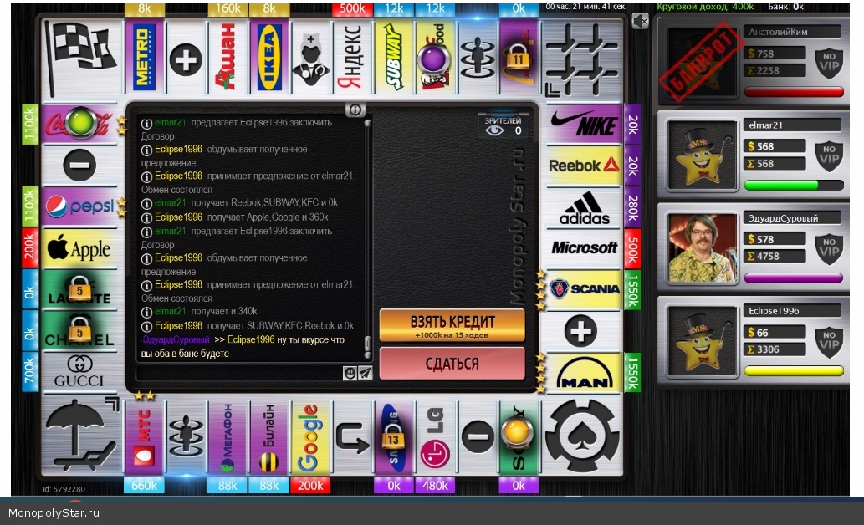
Task: Open elmar21 player avatar
Action: 702,154
